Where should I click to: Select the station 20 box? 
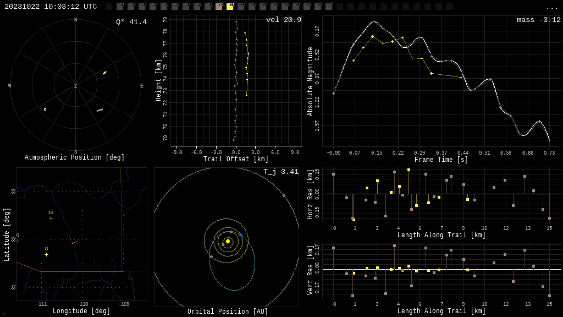coord(329,7)
